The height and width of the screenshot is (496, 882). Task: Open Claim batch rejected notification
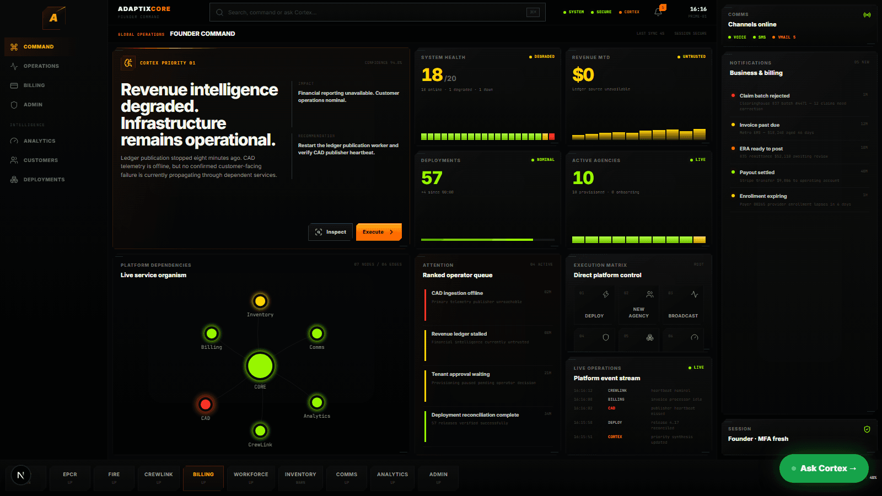click(799, 102)
